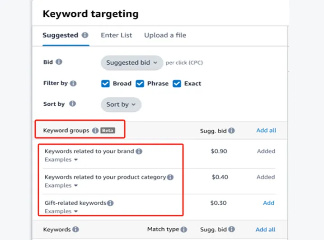Image resolution: width=324 pixels, height=240 pixels.
Task: Click the info icon beside Filter by
Action: pos(73,84)
